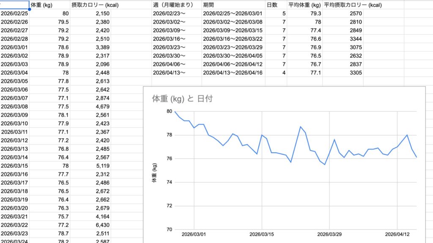Click the 週（月曜始まり） header cell

[177, 5]
